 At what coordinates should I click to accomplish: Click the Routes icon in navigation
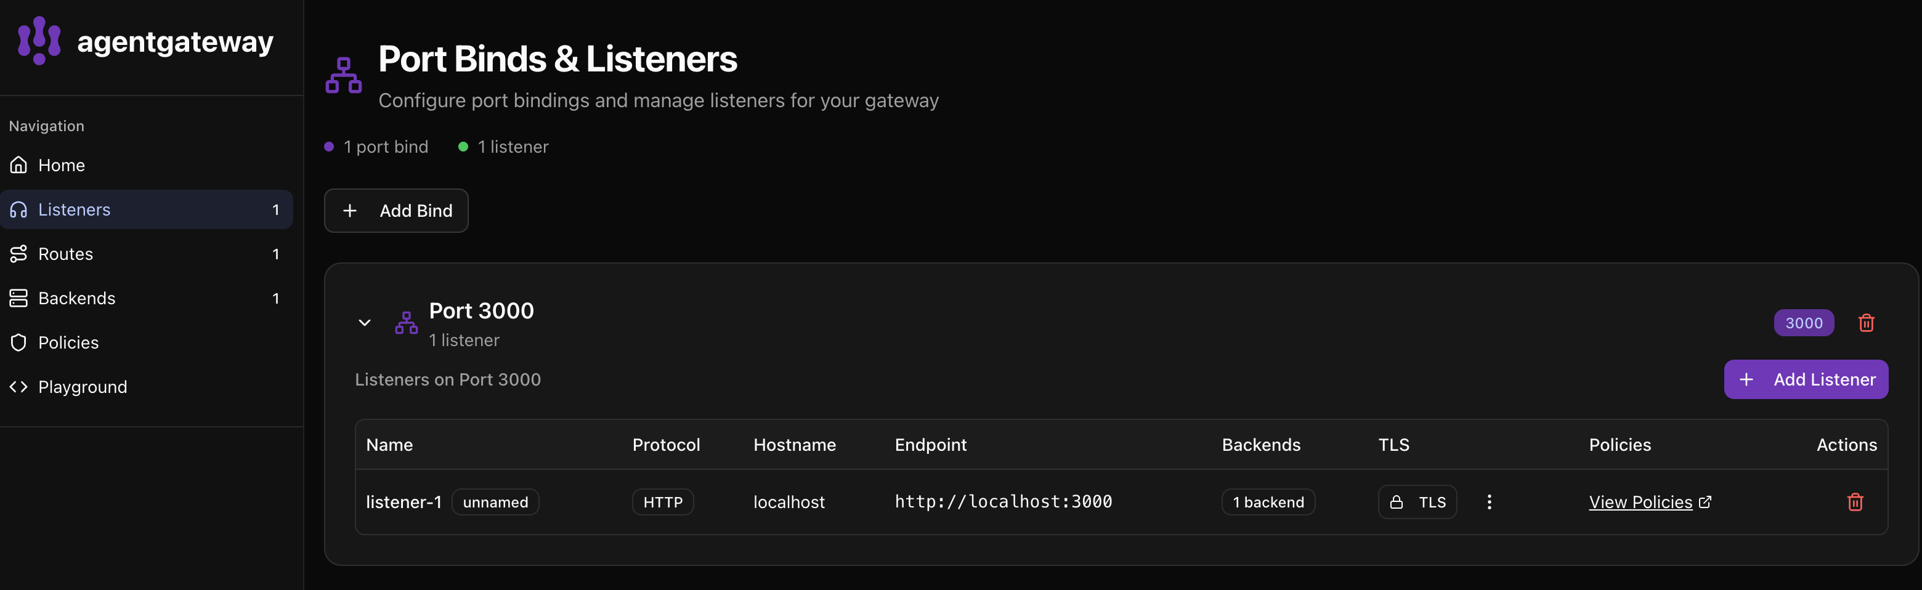[x=18, y=254]
